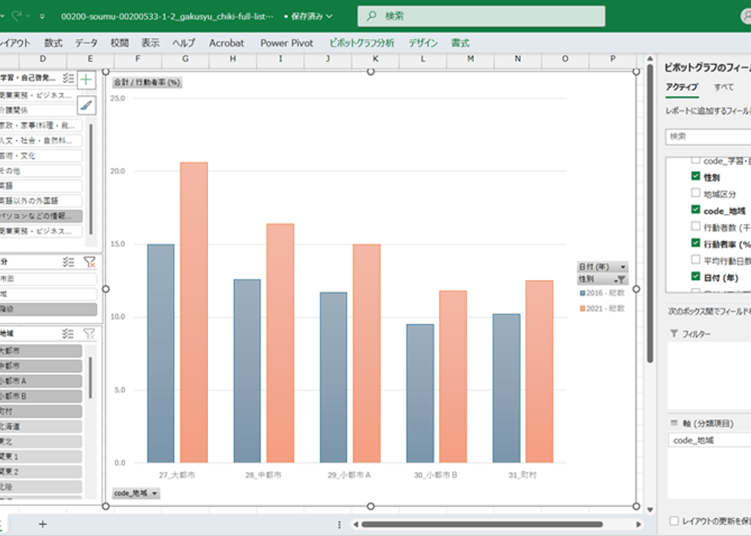The image size is (751, 536).
Task: Open the quick access toolbar customize dropdown
Action: pyautogui.click(x=42, y=16)
